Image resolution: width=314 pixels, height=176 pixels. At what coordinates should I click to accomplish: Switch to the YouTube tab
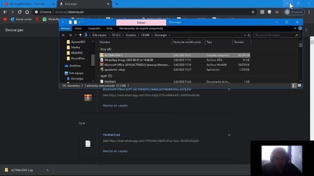tap(28, 4)
